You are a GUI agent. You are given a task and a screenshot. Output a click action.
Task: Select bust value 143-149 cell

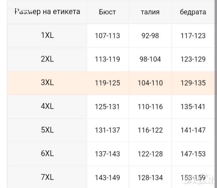coord(107,178)
